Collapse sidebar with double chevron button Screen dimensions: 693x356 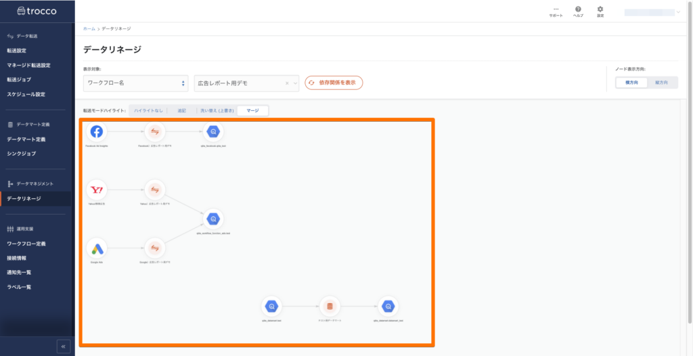tap(63, 347)
